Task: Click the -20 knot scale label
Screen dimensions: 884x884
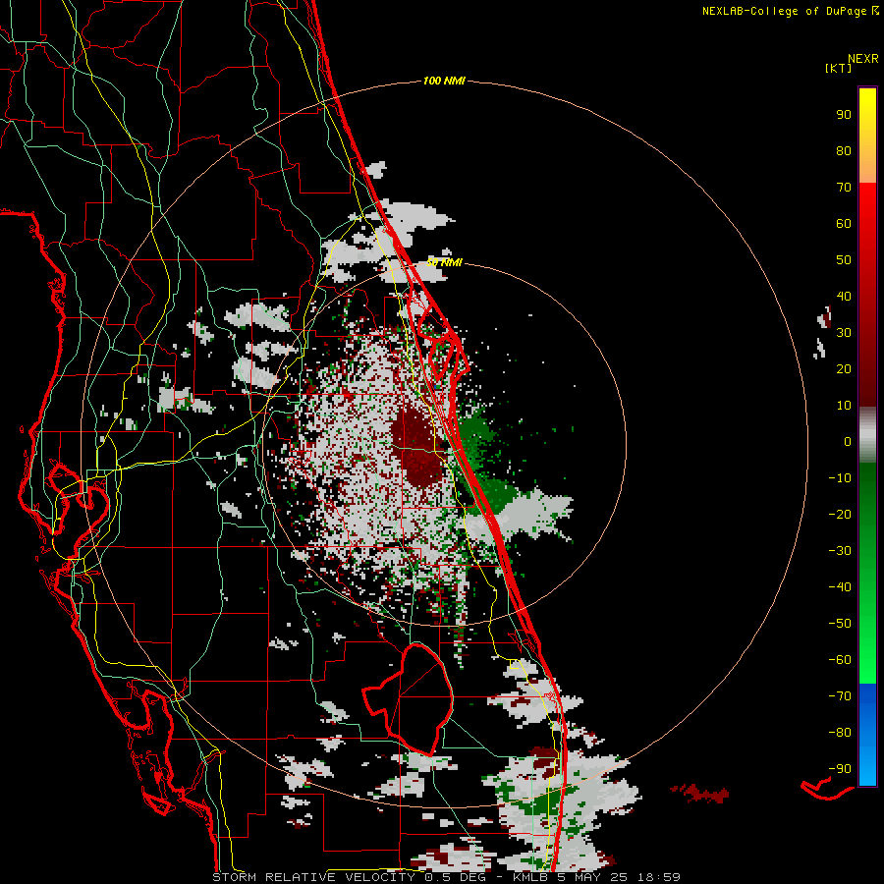Action: (840, 515)
